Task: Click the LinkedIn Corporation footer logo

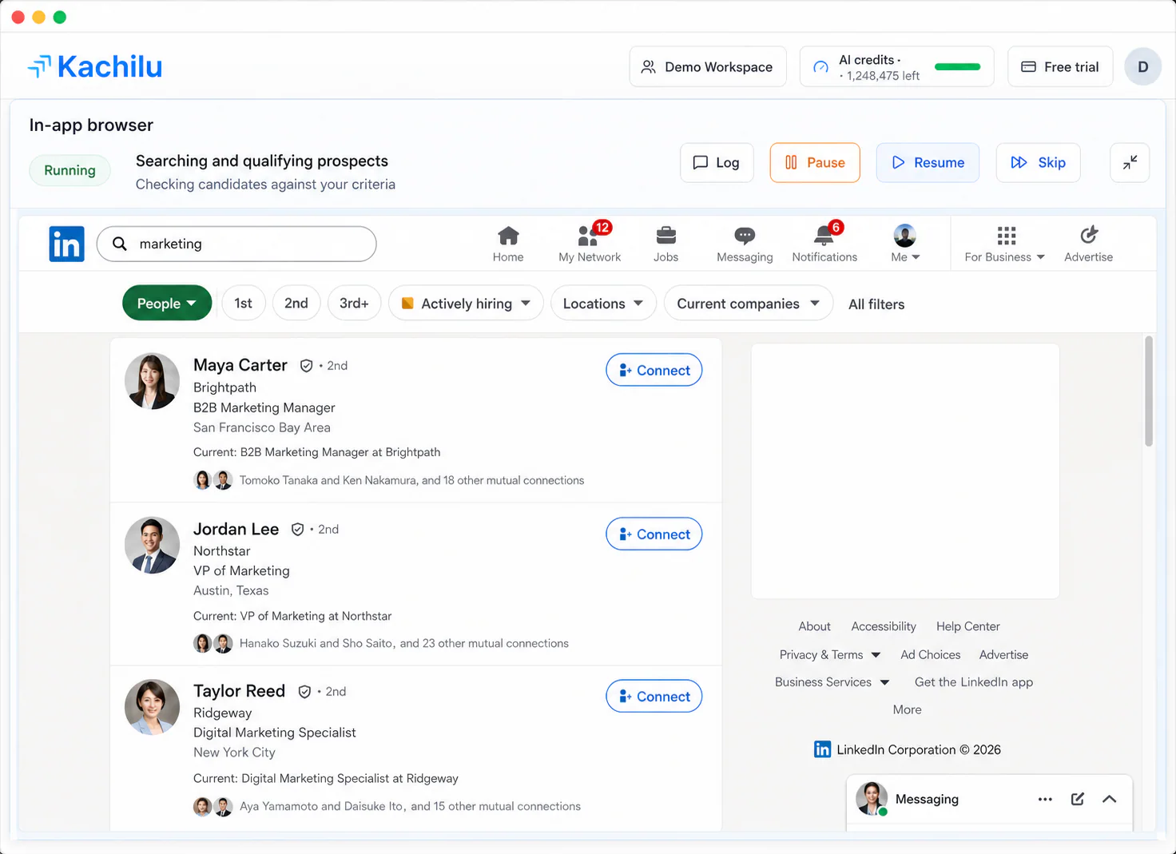Action: click(822, 749)
